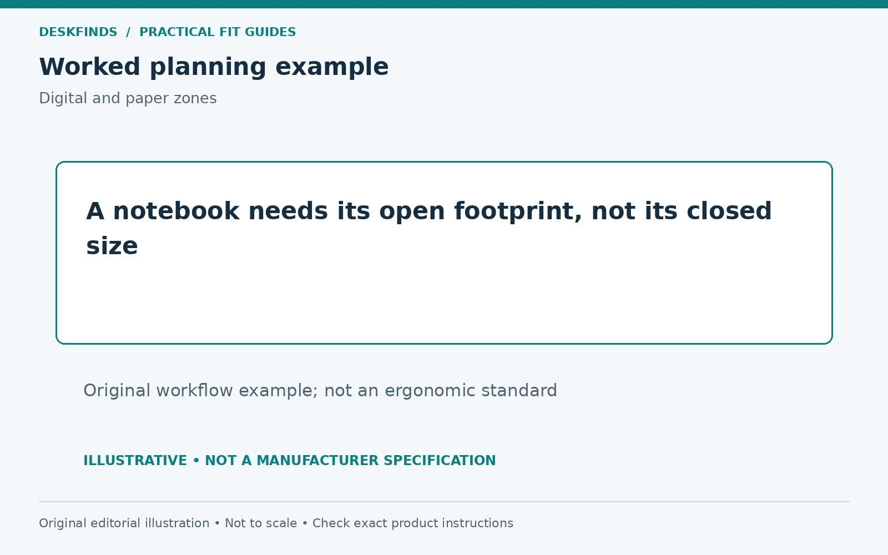The height and width of the screenshot is (555, 888).
Task: Select the 'Worked planning example' heading
Action: [x=214, y=67]
